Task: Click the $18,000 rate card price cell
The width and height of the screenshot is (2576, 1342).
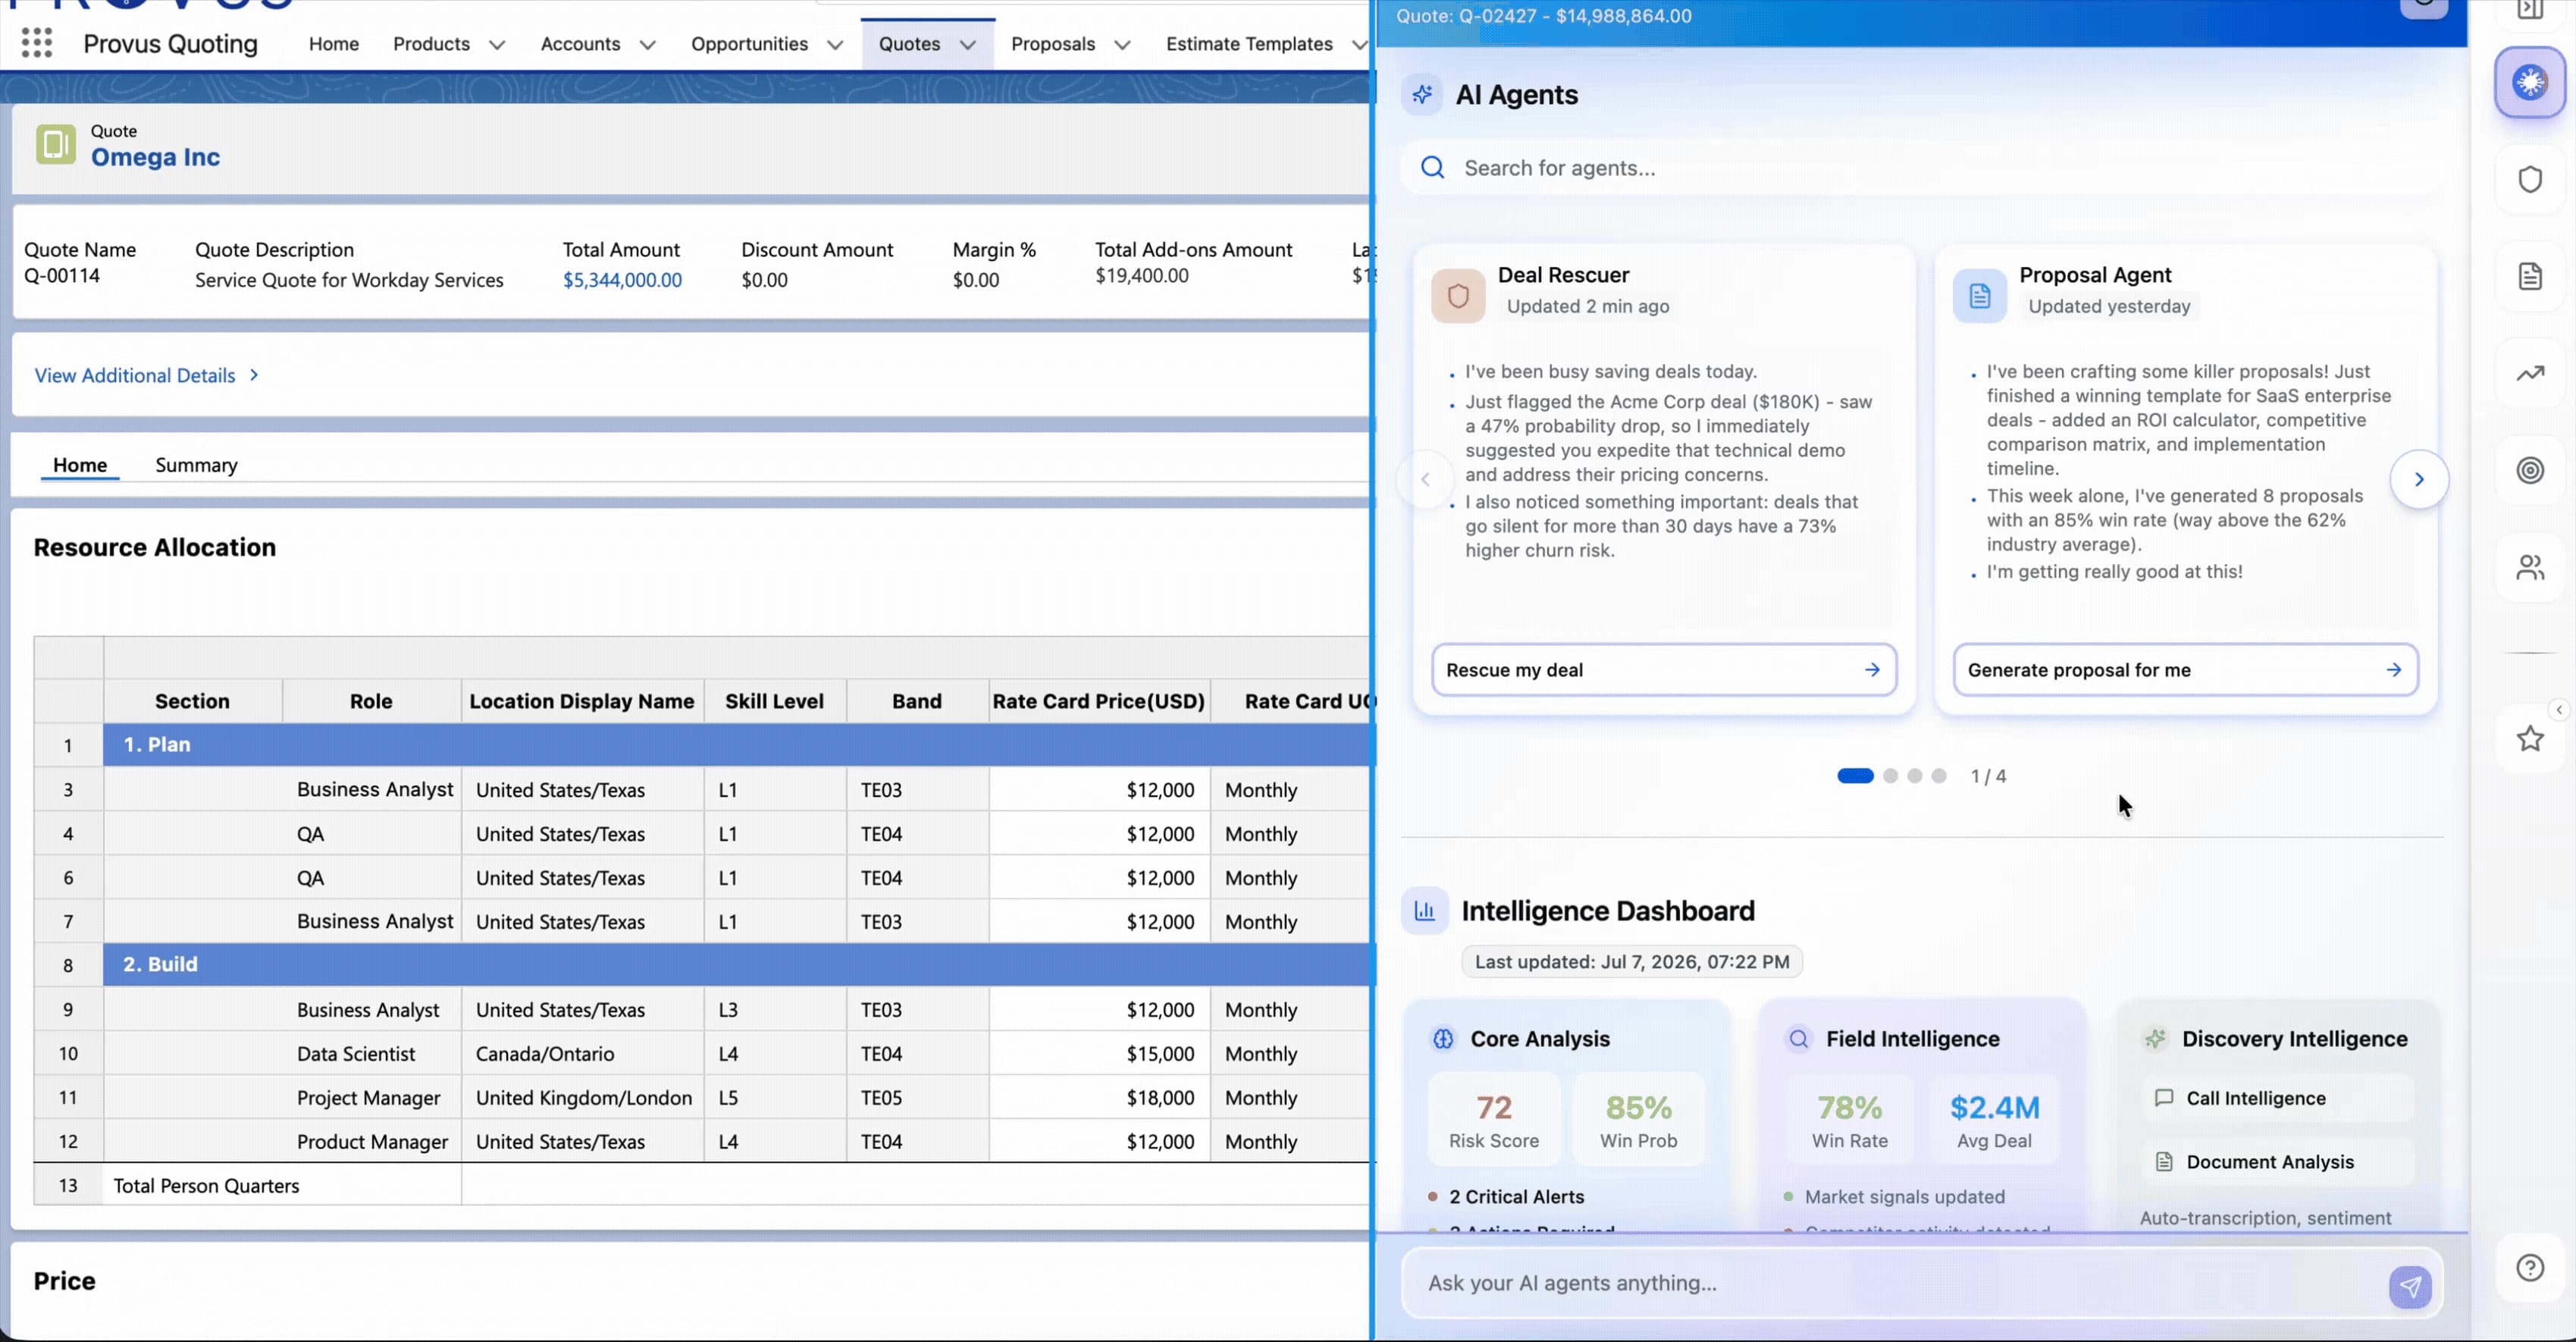Action: click(1099, 1098)
